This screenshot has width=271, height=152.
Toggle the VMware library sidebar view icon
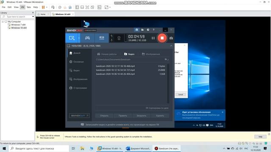point(77,7)
